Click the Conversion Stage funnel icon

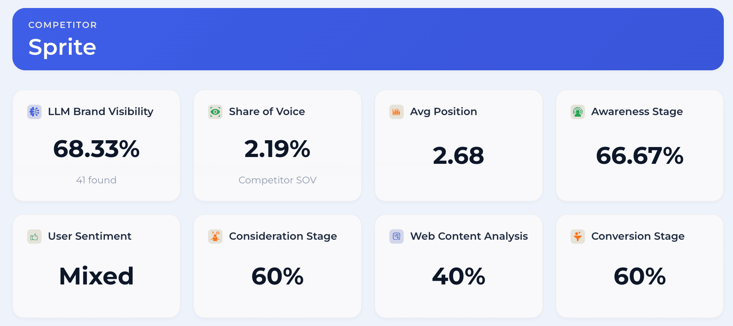(578, 237)
